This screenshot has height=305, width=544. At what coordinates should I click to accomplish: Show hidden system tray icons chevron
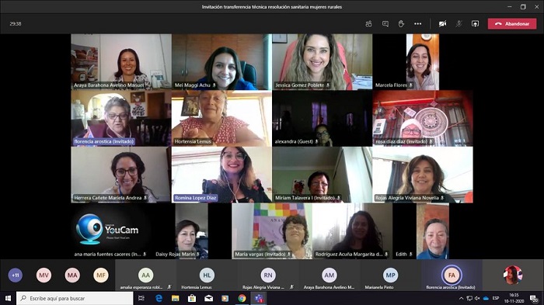click(x=461, y=298)
